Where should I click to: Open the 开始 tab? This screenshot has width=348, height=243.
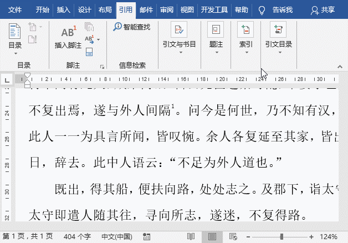click(x=42, y=10)
